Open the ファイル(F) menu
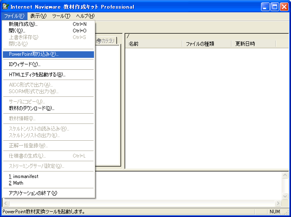The width and height of the screenshot is (291, 217). pos(14,16)
